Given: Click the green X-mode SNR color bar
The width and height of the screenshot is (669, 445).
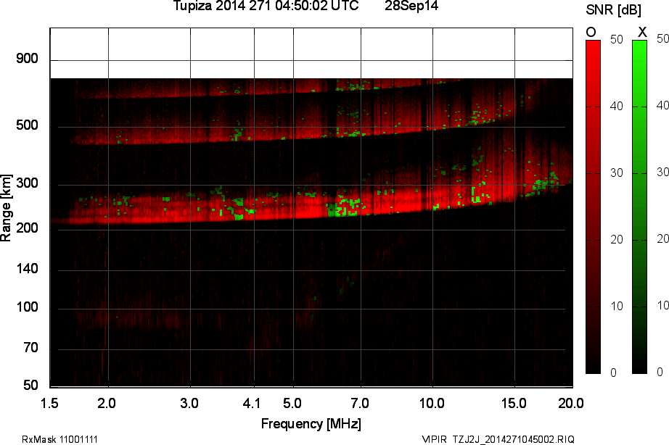Looking at the screenshot, I should click(639, 207).
